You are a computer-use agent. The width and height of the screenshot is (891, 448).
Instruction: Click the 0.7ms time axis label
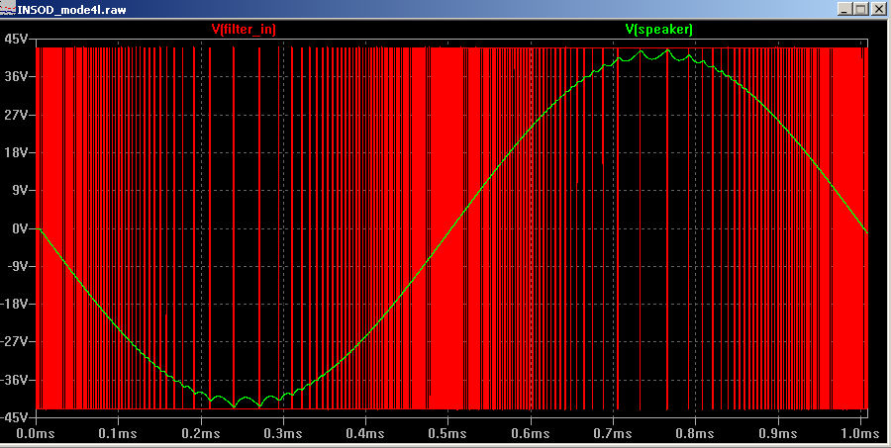[613, 434]
